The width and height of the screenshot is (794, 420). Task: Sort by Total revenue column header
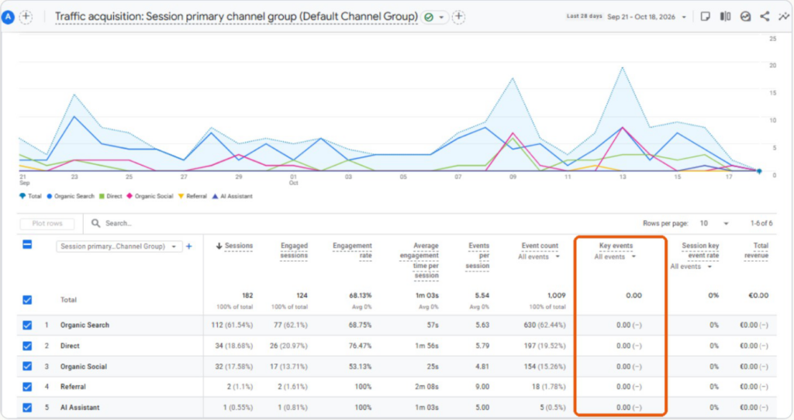(757, 250)
